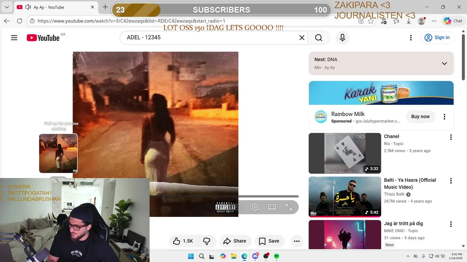
Task: Open the tab actions dropdown arrow
Action: pyautogui.click(x=7, y=7)
